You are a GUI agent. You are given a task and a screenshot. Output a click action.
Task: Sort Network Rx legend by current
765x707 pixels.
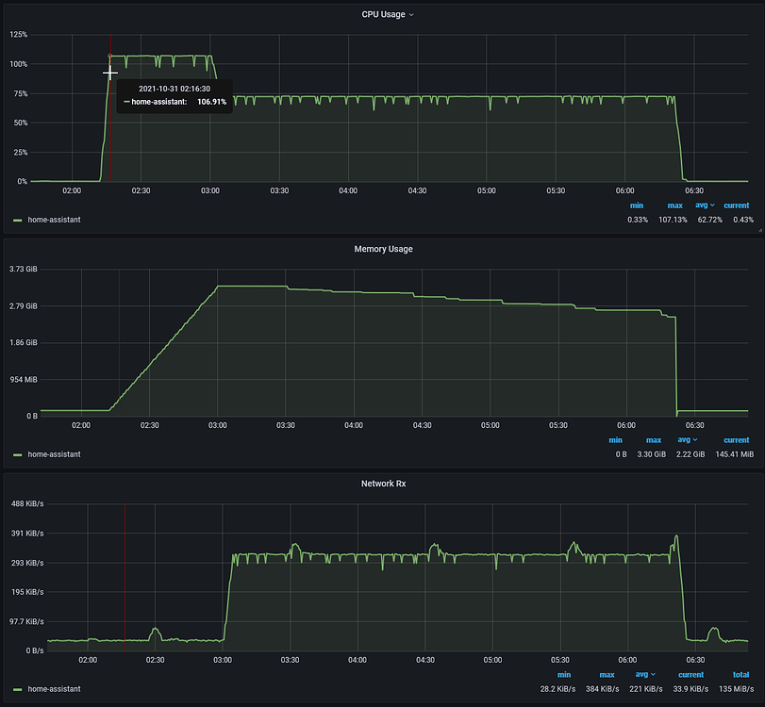[690, 675]
